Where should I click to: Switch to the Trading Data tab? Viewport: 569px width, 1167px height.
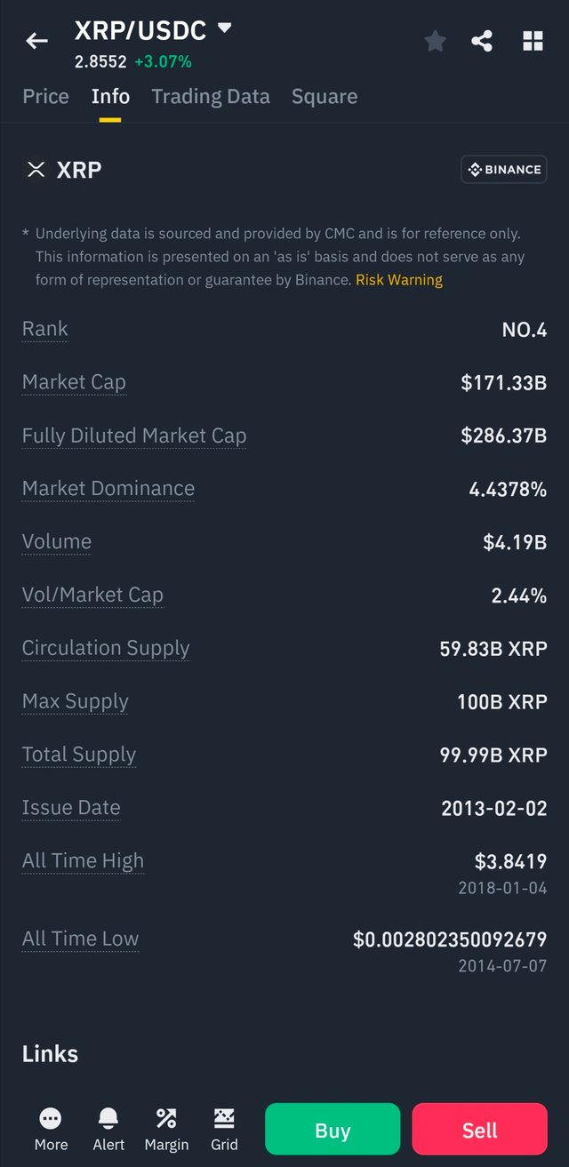tap(211, 97)
